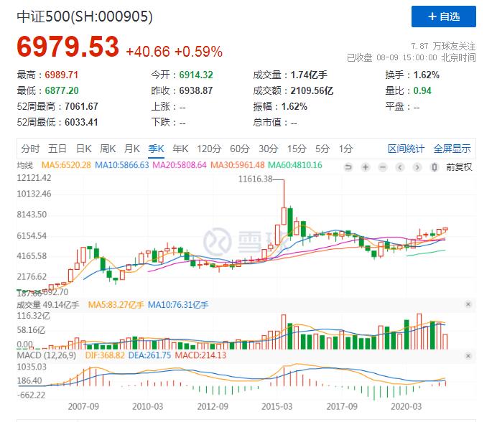Select the 月K chart tab
497x422 pixels.
pyautogui.click(x=132, y=149)
